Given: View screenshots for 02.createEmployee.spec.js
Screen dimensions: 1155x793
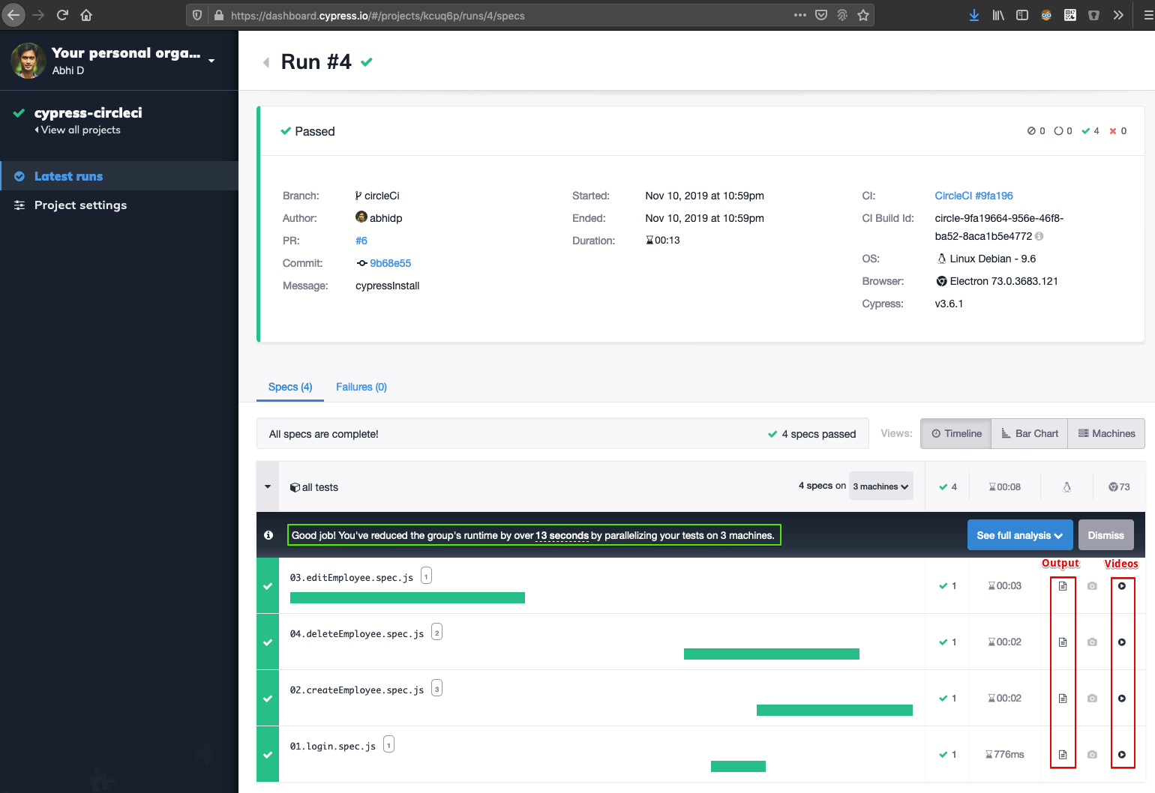Looking at the screenshot, I should click(1092, 699).
